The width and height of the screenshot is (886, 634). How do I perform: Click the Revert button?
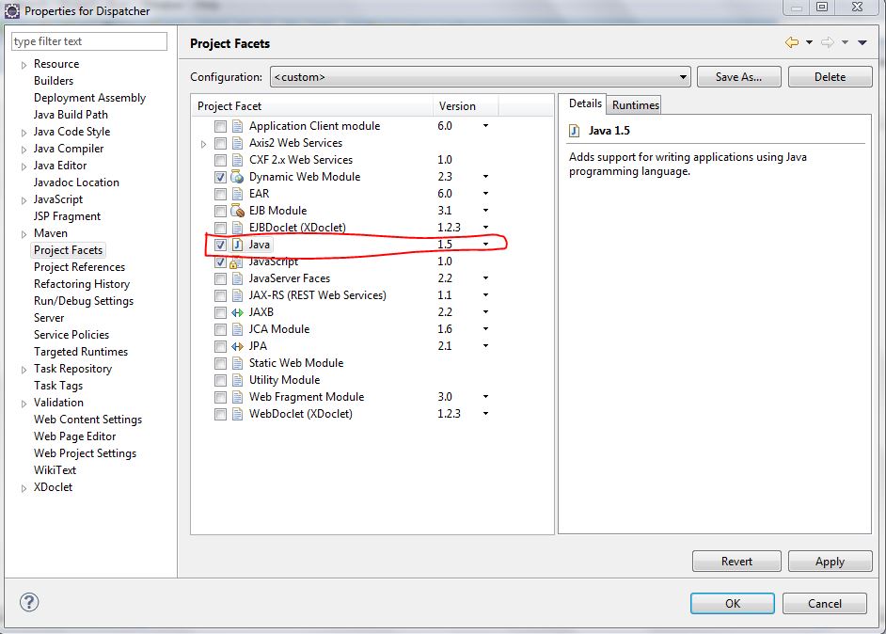pyautogui.click(x=736, y=562)
